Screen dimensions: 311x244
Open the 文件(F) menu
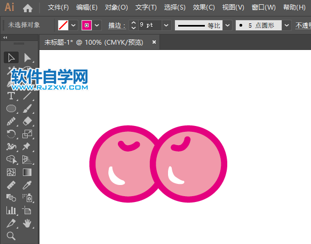(58, 7)
